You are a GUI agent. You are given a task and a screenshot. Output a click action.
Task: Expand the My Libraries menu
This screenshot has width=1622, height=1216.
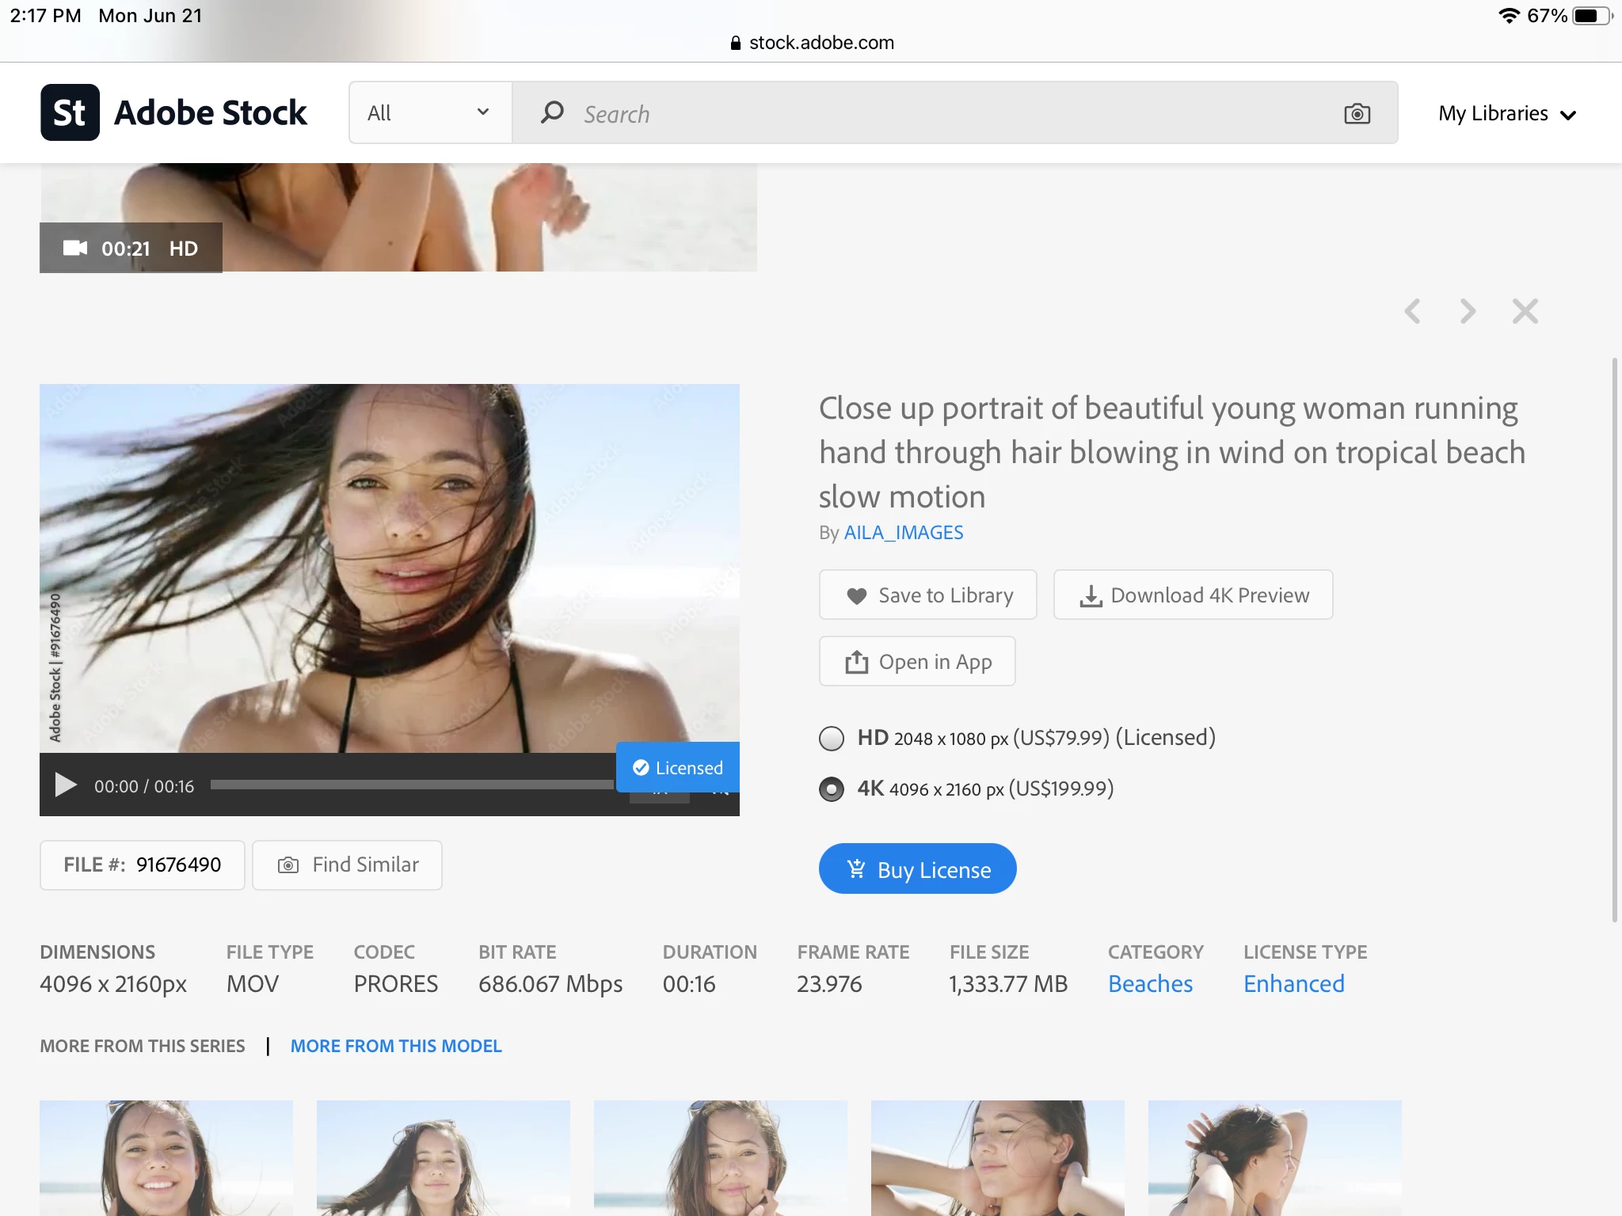(x=1506, y=114)
